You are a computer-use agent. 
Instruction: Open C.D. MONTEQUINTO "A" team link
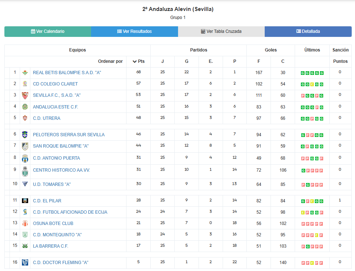(57, 234)
